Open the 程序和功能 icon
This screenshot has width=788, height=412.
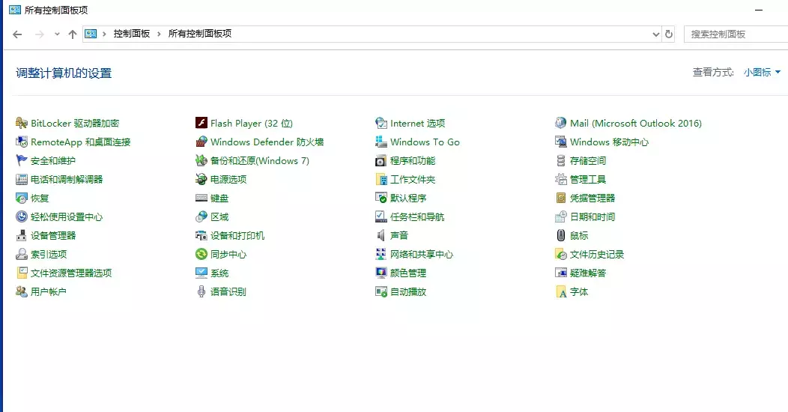381,160
